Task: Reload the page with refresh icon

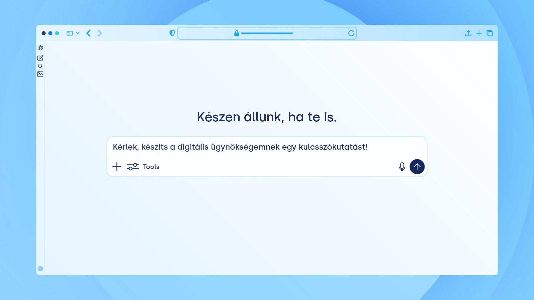Action: [351, 33]
